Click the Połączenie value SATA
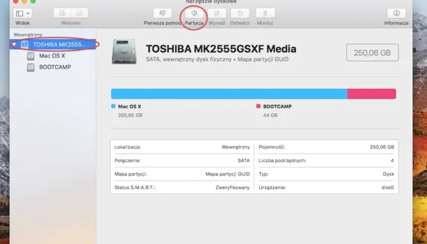The image size is (427, 244). pos(243,161)
